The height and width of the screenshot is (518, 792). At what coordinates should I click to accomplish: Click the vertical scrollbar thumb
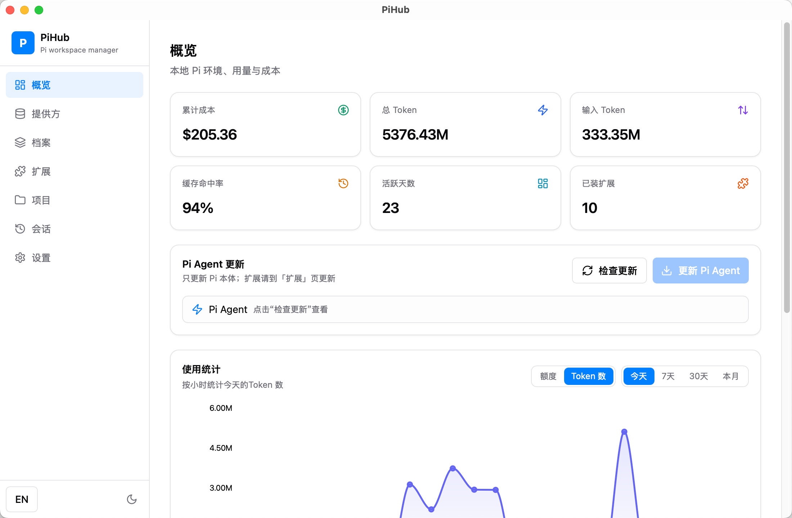click(x=787, y=167)
